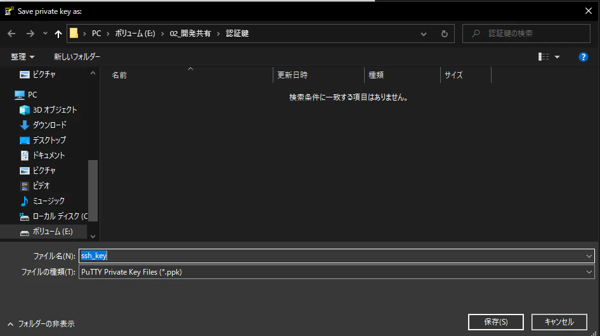The height and width of the screenshot is (336, 600).
Task: Refresh the current folder view
Action: coord(444,34)
